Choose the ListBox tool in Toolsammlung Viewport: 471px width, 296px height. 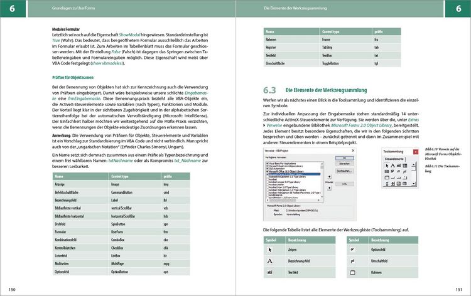[x=387, y=172]
